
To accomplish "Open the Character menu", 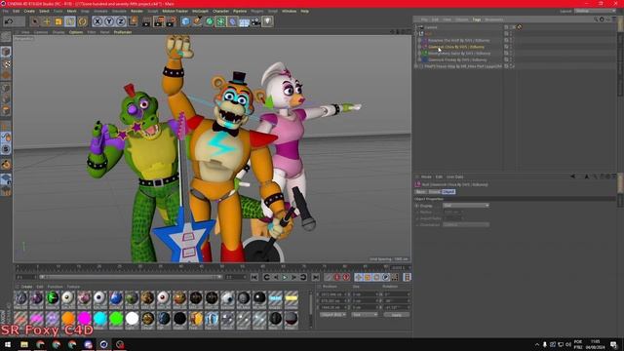I will point(220,11).
